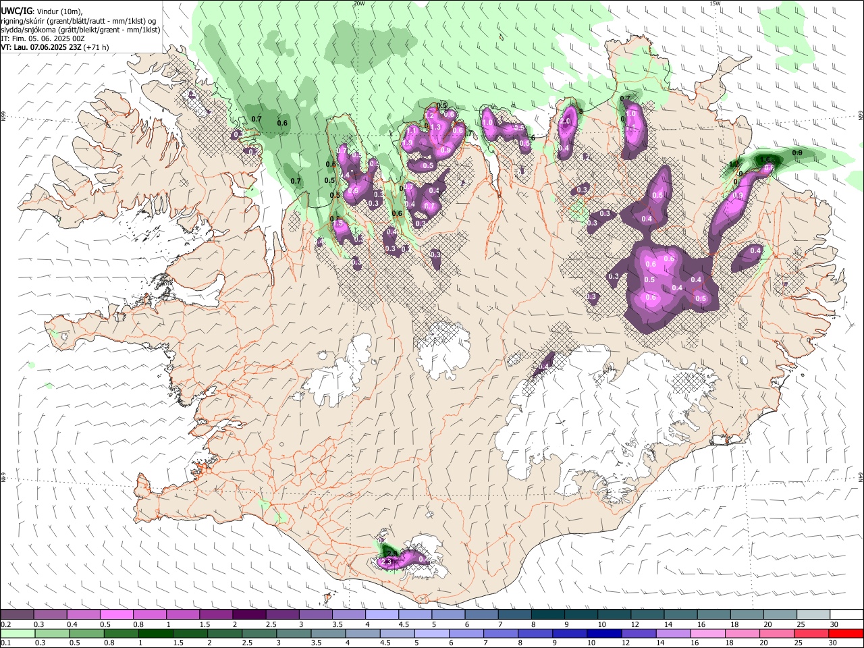Click the darkest green 1–1.5 swatch on the bottom scale

click(155, 634)
